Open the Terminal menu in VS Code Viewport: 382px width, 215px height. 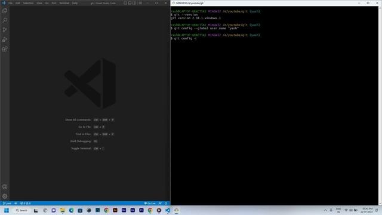point(64,3)
